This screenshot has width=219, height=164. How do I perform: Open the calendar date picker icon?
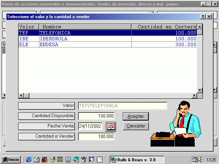point(111,126)
